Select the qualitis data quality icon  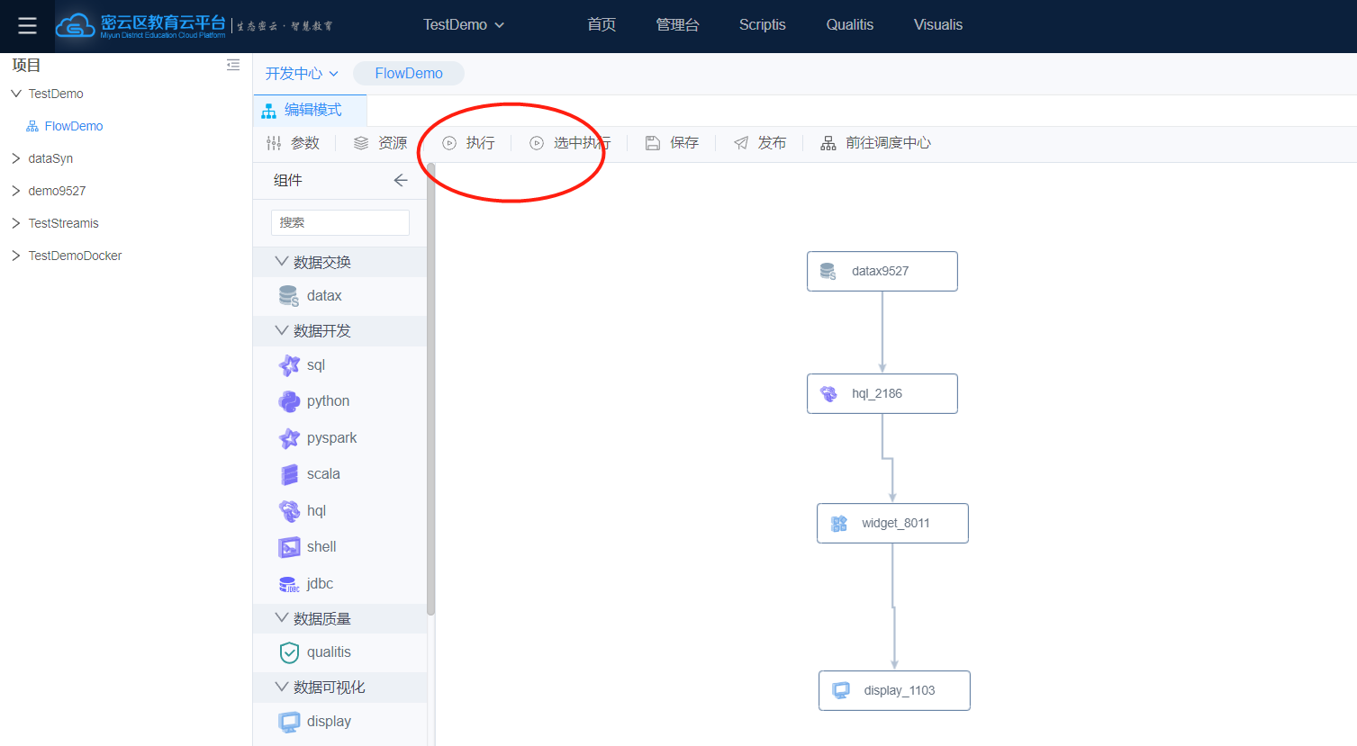[x=289, y=652]
